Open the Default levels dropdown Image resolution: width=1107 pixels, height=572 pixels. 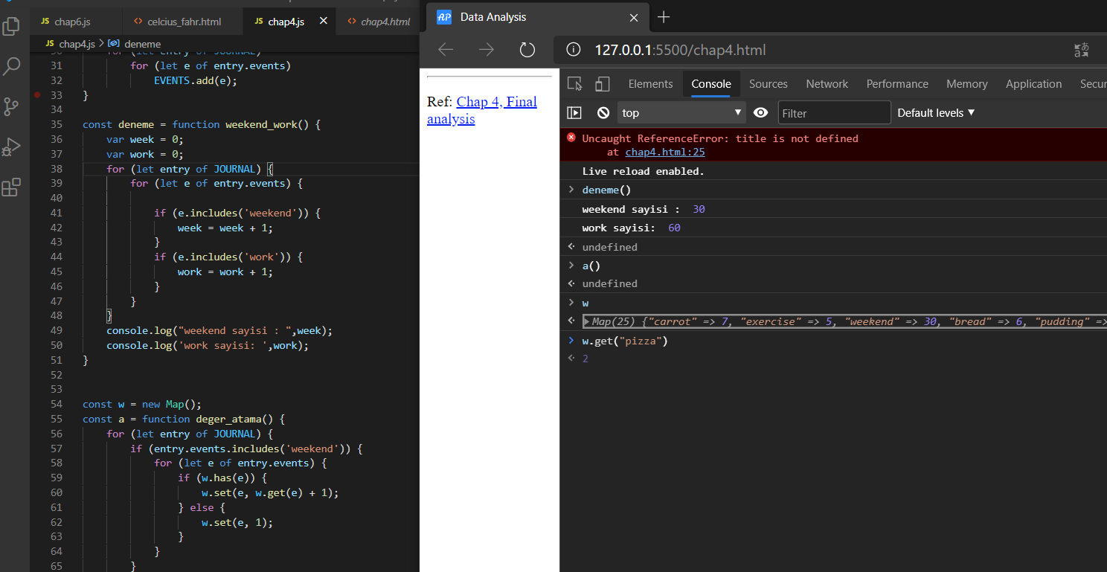936,113
